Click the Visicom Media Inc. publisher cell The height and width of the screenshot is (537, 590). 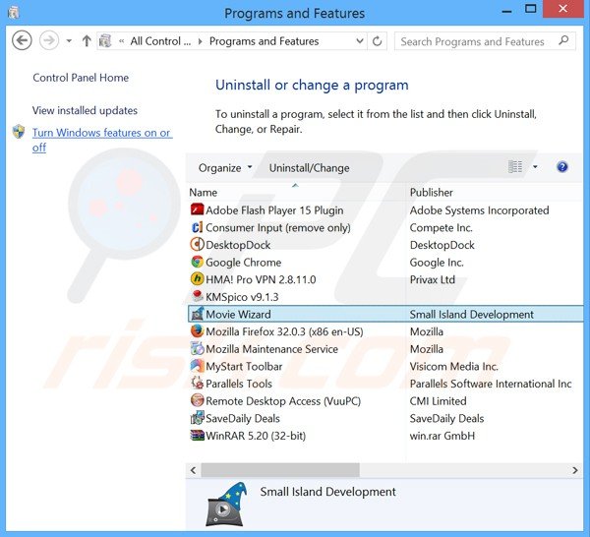[x=453, y=366]
